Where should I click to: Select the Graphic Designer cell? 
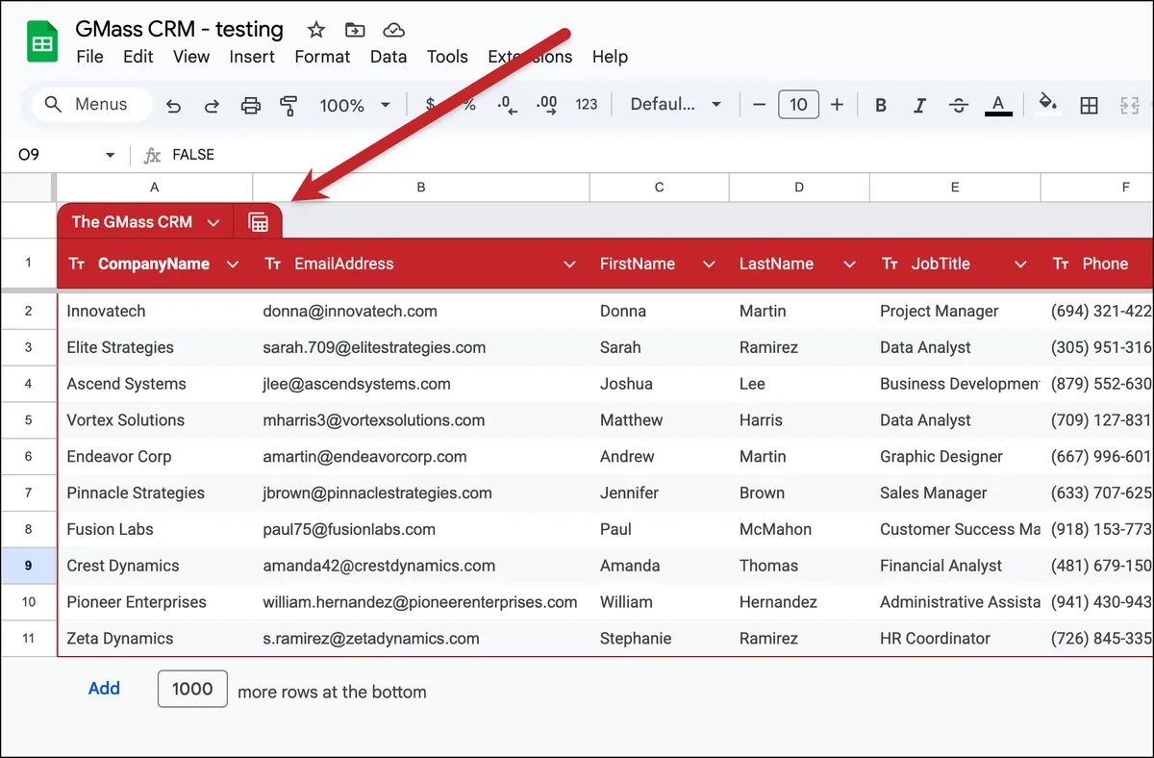coord(955,457)
